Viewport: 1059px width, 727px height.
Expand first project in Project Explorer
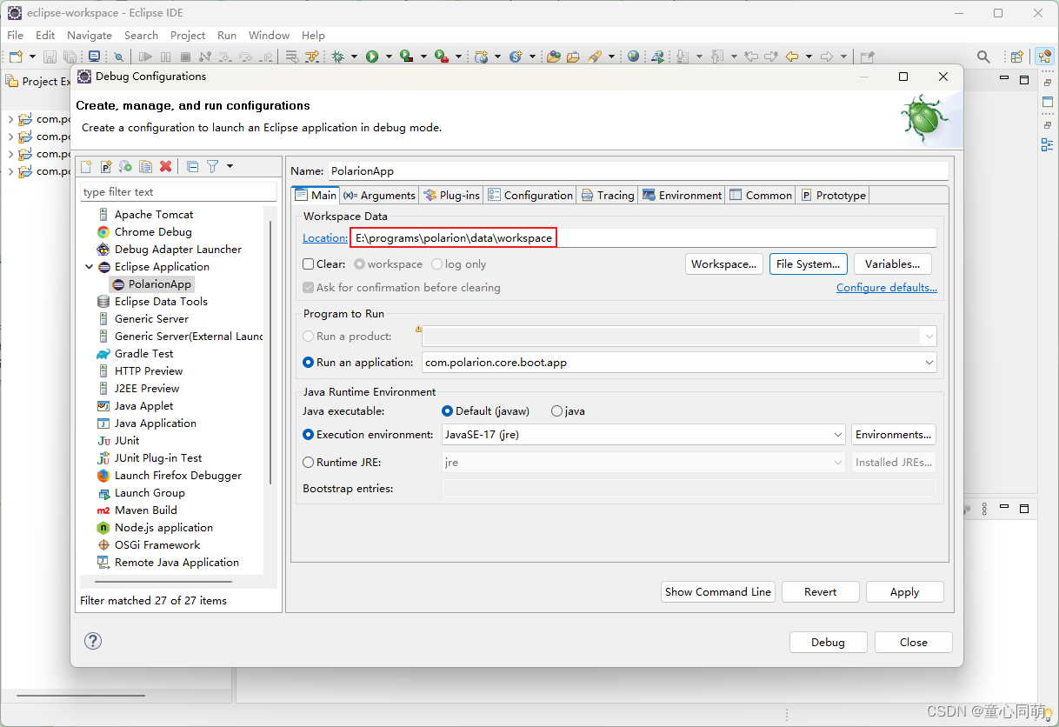click(x=10, y=119)
